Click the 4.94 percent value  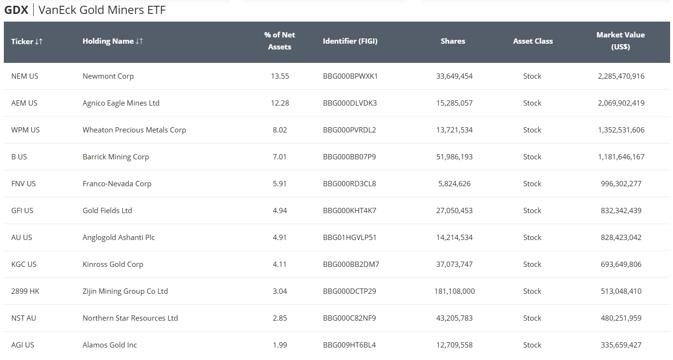click(280, 211)
